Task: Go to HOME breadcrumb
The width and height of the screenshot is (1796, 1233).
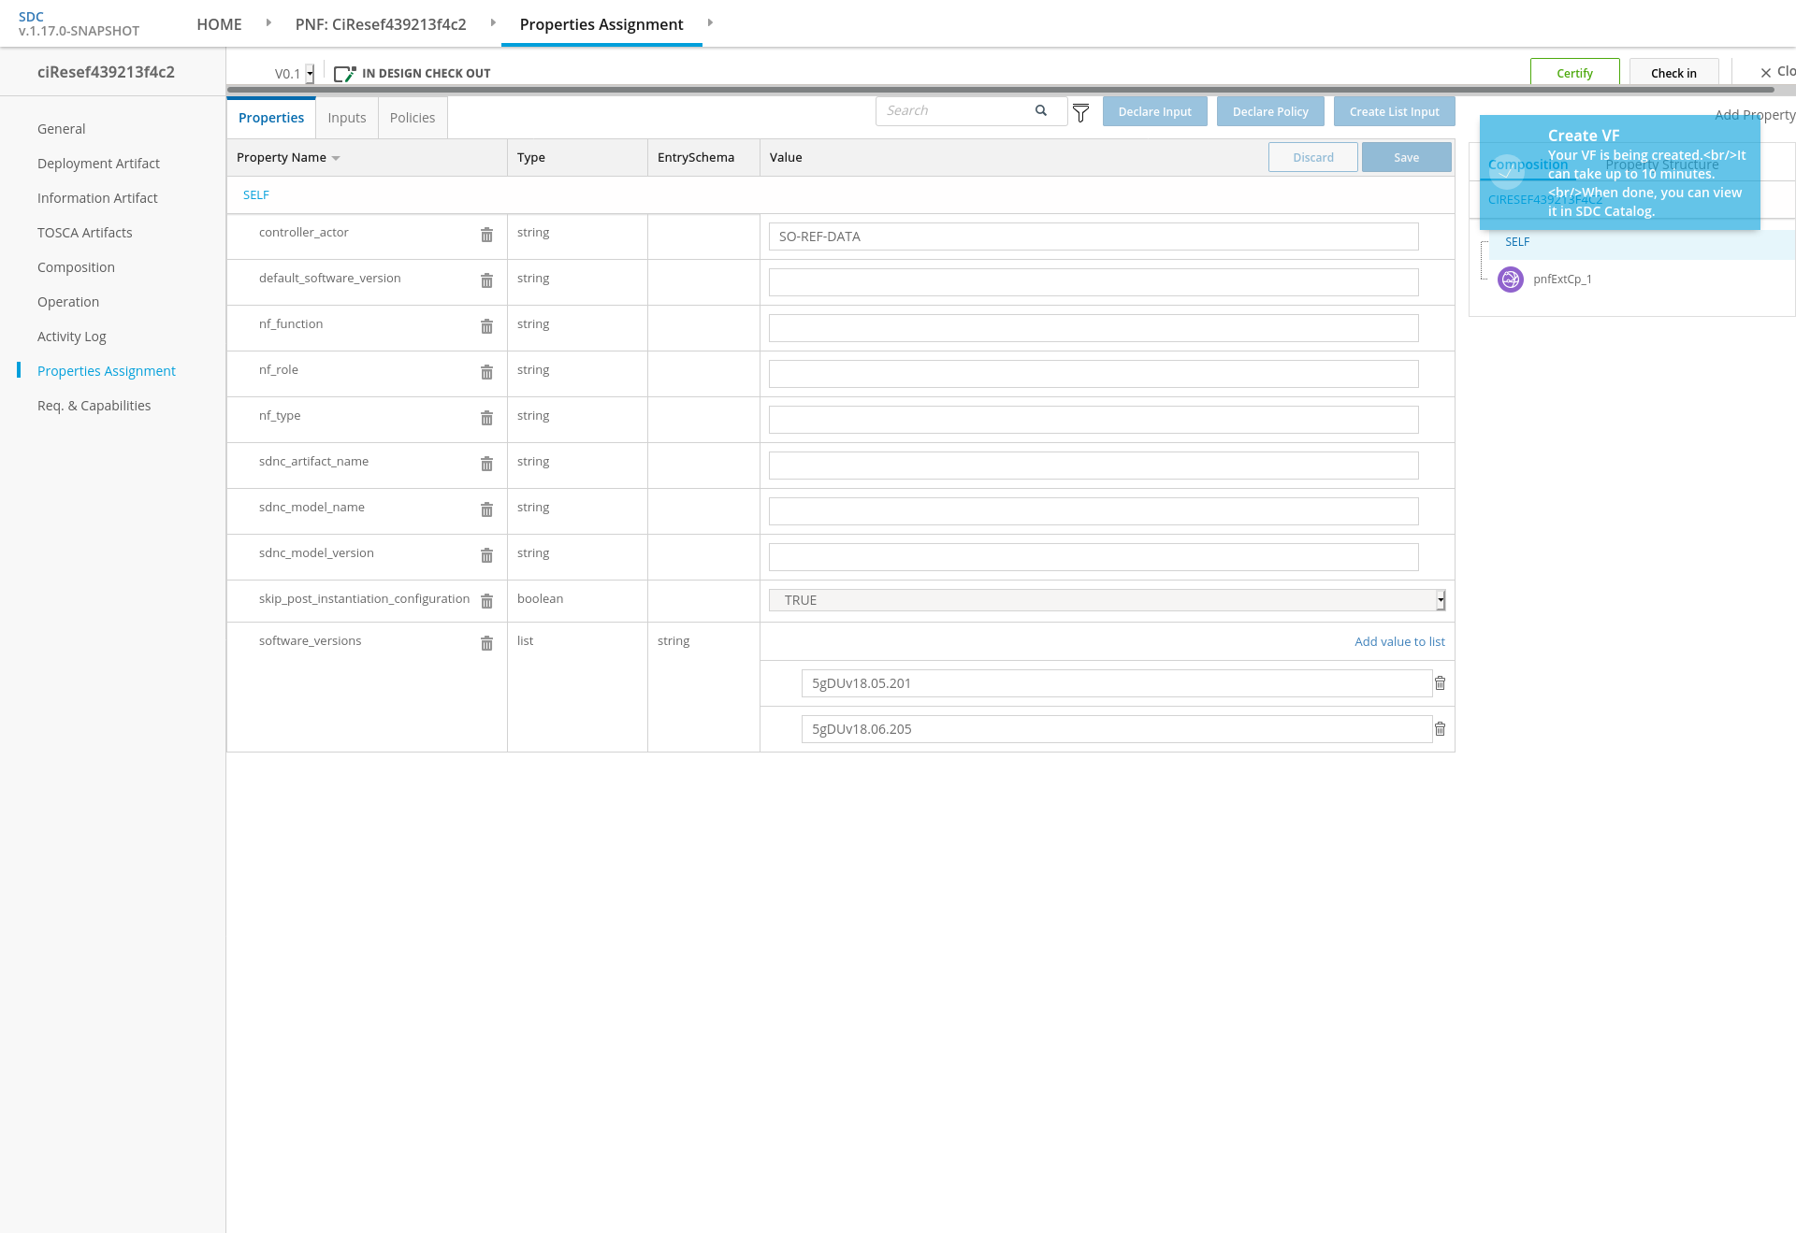Action: coord(219,24)
